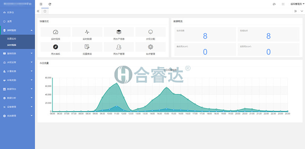Screen dimensions: 305x149
Task: Expand the 水权运营 sidebar menu arrow
Action: (x=32, y=62)
